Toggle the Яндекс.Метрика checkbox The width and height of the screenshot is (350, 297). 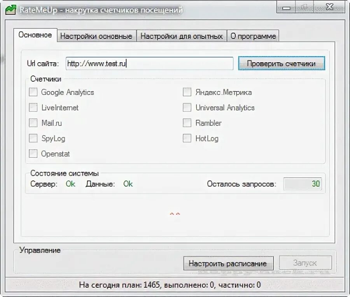(187, 92)
